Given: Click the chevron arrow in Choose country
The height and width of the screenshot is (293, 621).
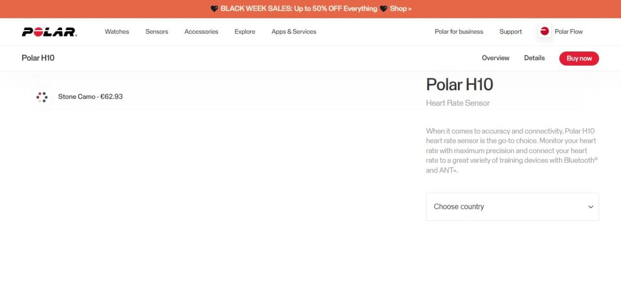Looking at the screenshot, I should click(590, 207).
